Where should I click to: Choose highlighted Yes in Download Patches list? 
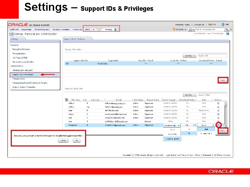coord(189,133)
